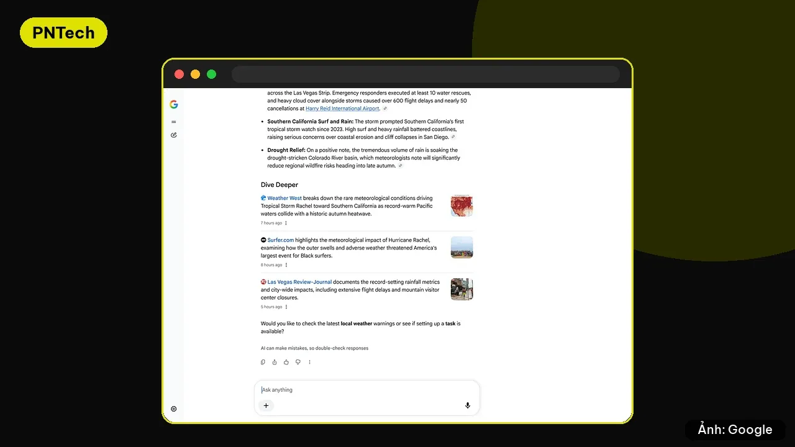This screenshot has height=447, width=795.
Task: Give thumbs down to the response
Action: (298, 362)
